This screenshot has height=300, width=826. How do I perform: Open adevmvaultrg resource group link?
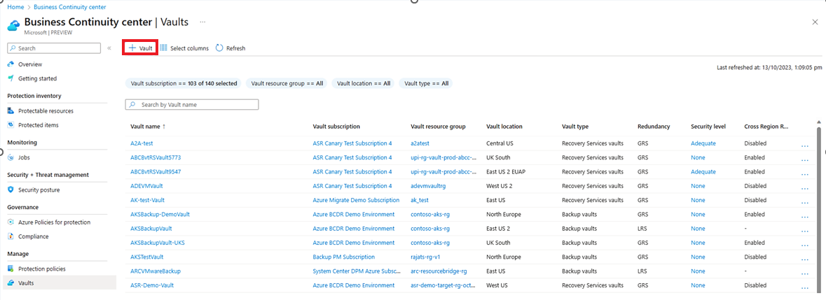(x=428, y=186)
